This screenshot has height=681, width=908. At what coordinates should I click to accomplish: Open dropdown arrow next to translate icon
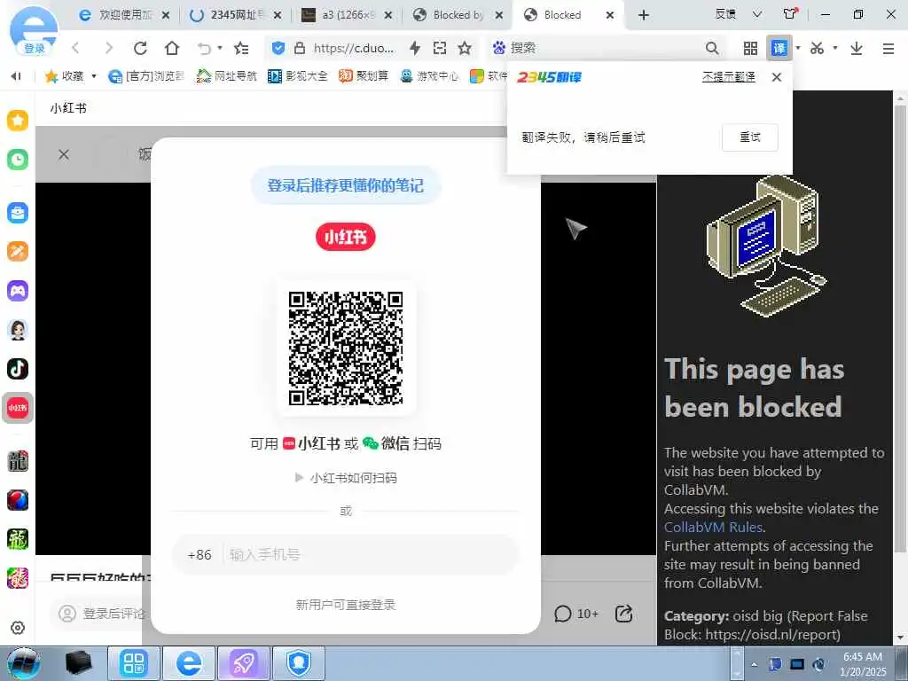click(798, 48)
